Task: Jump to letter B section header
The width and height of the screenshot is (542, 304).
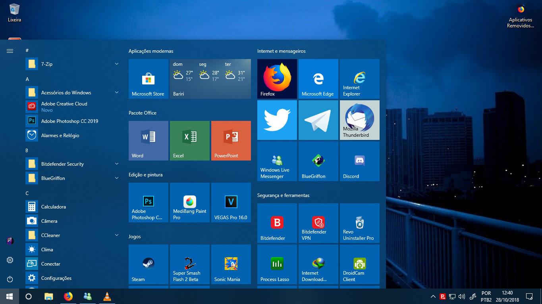Action: click(27, 150)
